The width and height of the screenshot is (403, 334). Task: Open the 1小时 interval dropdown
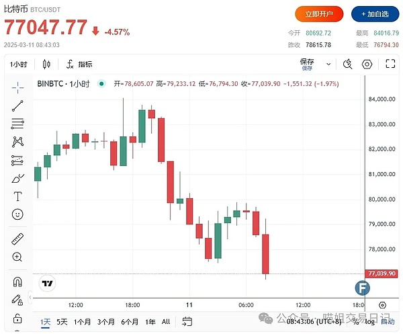click(17, 65)
